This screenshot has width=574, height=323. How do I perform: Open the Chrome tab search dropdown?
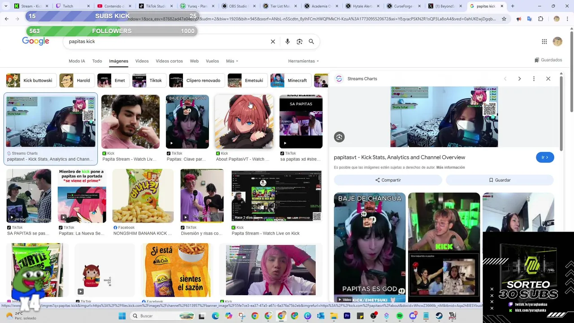coord(6,6)
